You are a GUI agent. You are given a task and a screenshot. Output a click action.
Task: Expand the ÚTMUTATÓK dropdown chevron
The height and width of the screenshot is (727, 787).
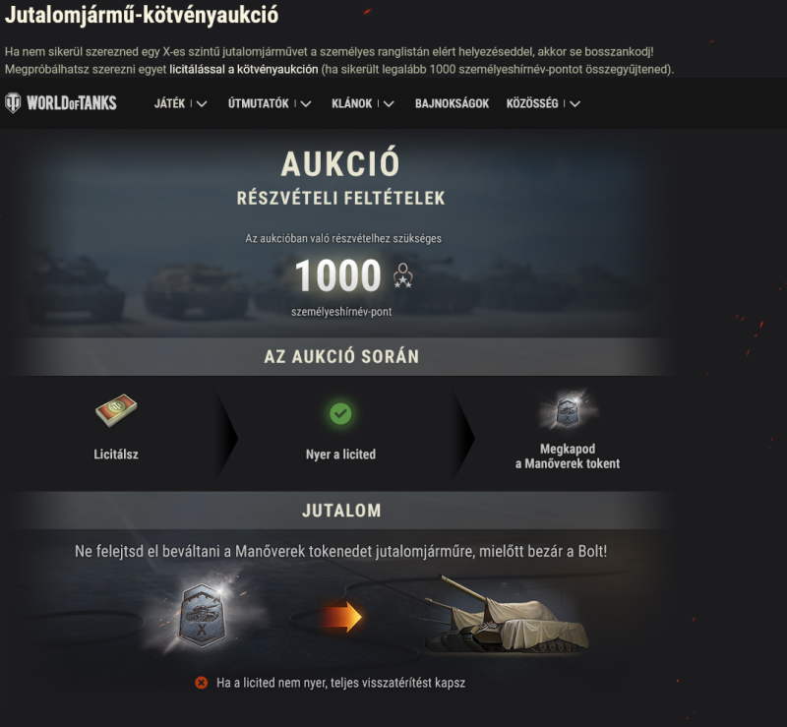point(306,104)
